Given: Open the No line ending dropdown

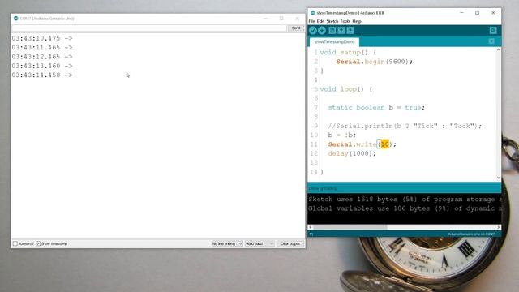Looking at the screenshot, I should tap(227, 243).
